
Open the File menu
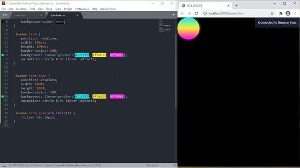pos(3,9)
